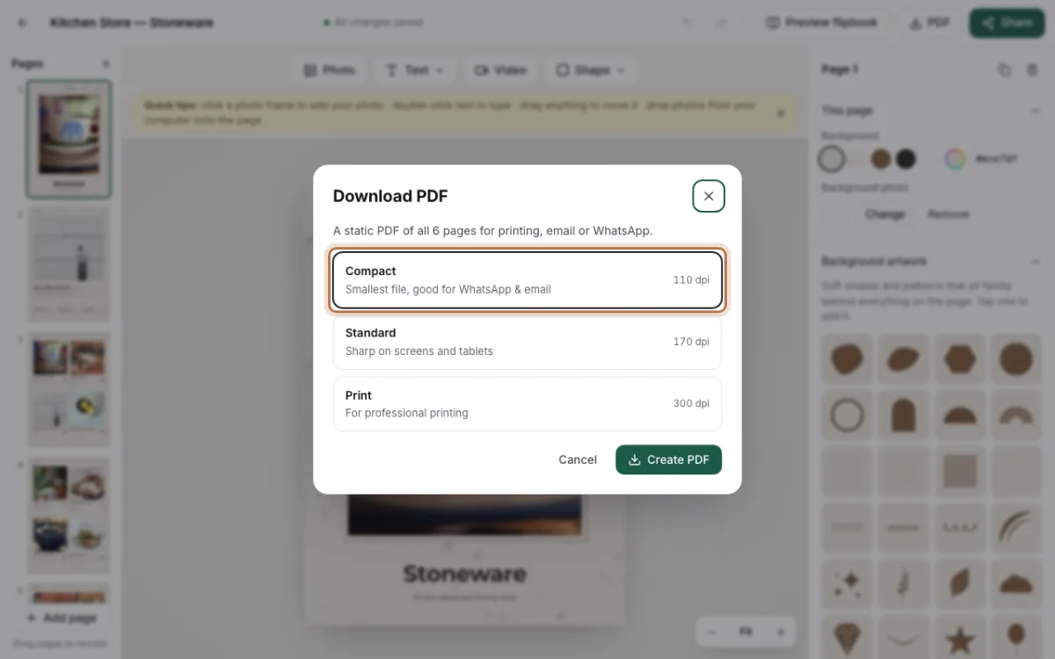Add the cloud shape artwork
Viewport: 1055px width, 659px height.
coord(1015,583)
